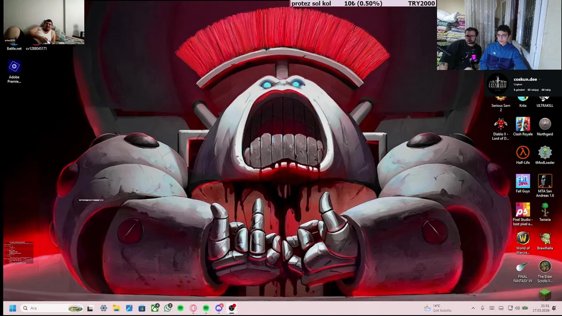Open the Adobe Premiere desktop shortcut
The width and height of the screenshot is (562, 316).
pos(14,71)
